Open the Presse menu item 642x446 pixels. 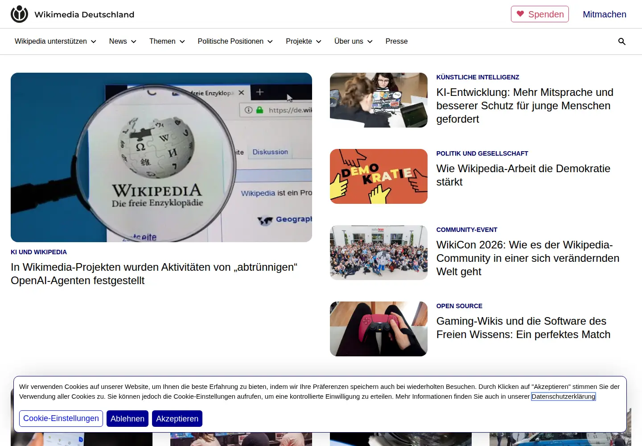pyautogui.click(x=397, y=41)
